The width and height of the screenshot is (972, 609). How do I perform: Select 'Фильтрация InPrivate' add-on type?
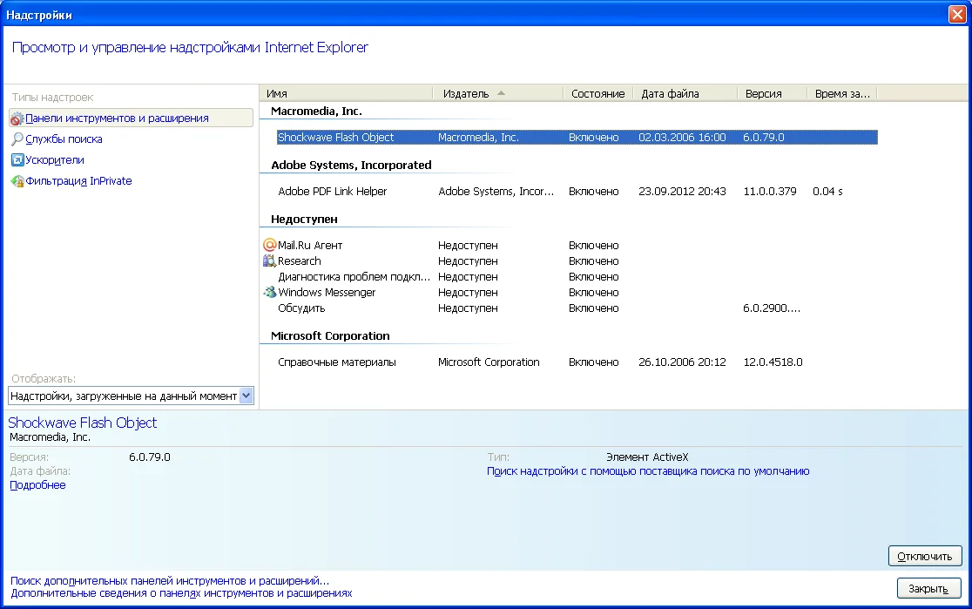click(x=78, y=181)
